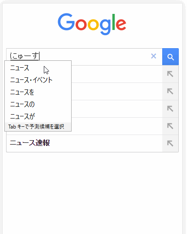The height and width of the screenshot is (234, 187).
Task: Choose ニュース・イベント conversion candidate
Action: (x=31, y=80)
